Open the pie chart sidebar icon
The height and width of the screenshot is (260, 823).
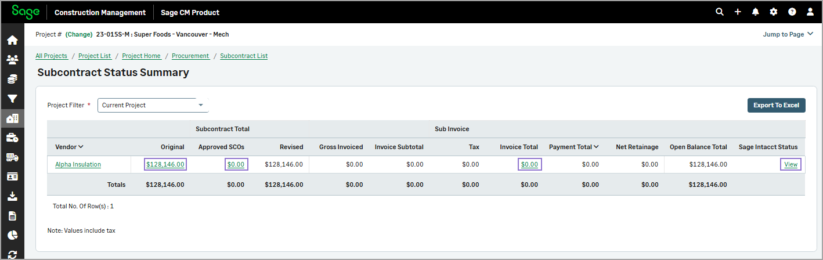[x=12, y=235]
